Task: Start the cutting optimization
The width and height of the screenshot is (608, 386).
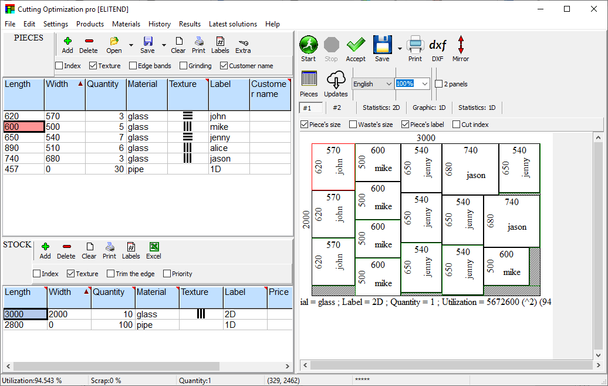Action: (308, 45)
